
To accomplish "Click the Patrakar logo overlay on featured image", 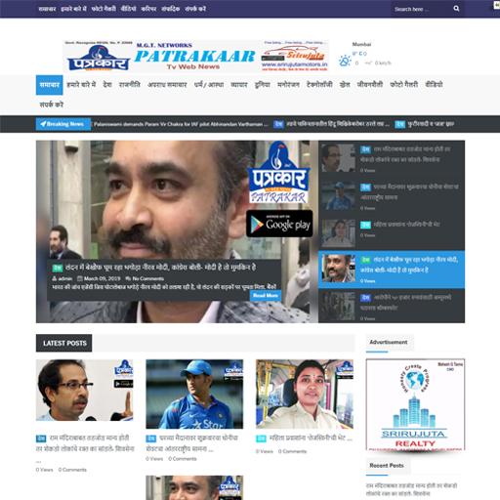I will pyautogui.click(x=278, y=173).
